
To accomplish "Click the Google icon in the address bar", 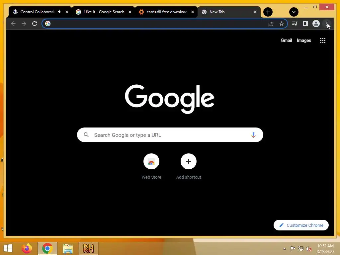I will tap(48, 24).
